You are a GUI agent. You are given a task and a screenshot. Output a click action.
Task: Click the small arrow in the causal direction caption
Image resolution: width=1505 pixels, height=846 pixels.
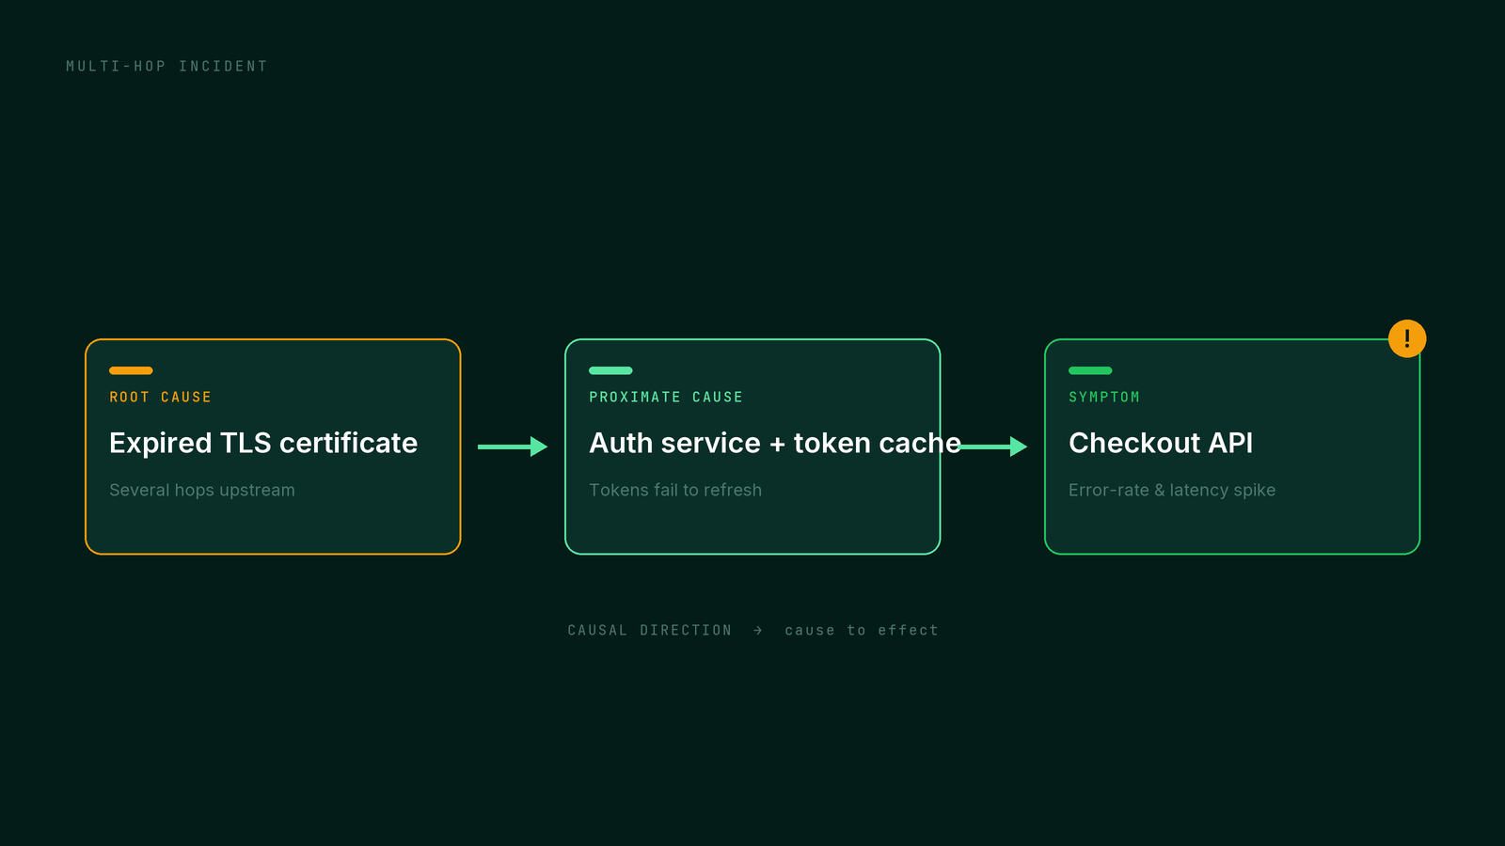758,630
